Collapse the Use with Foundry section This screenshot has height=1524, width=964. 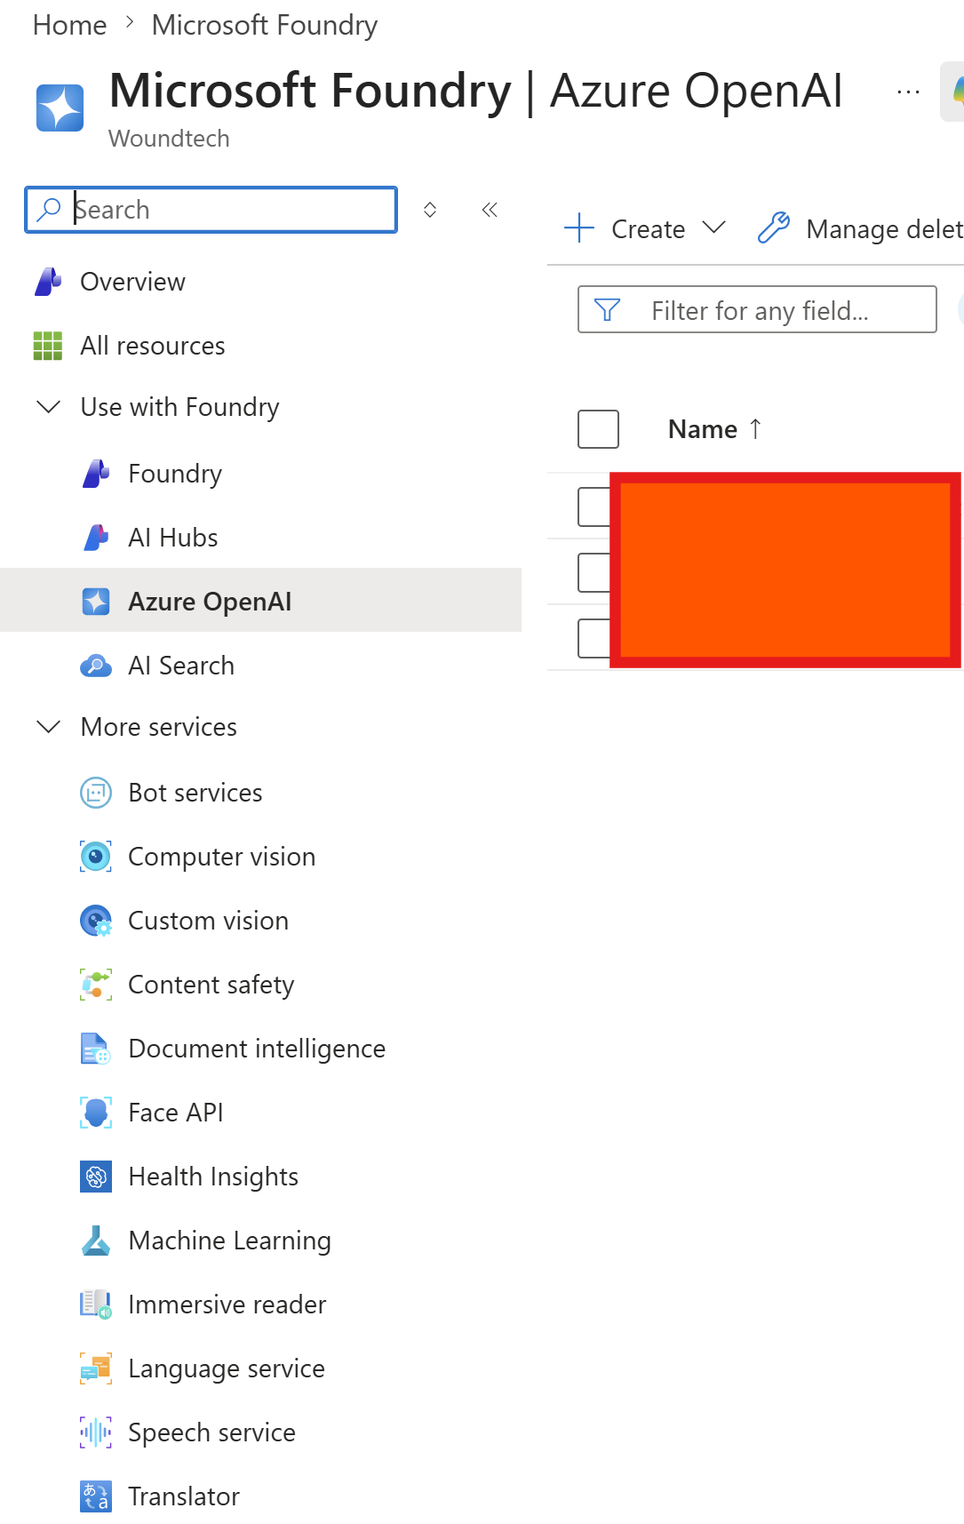coord(48,407)
